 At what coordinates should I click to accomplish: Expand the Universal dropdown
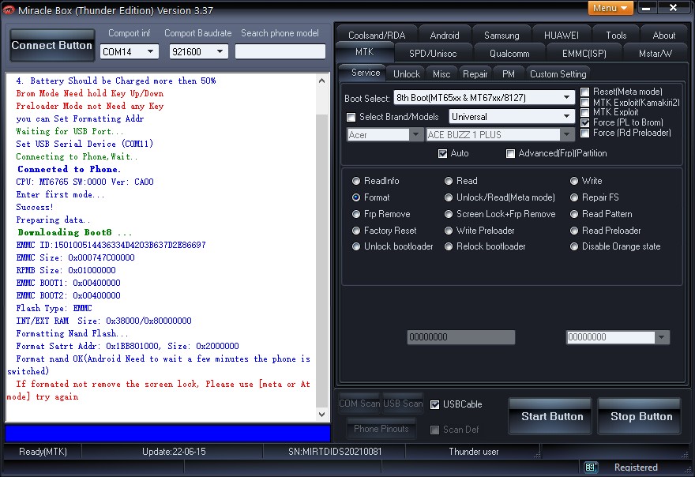coord(566,117)
